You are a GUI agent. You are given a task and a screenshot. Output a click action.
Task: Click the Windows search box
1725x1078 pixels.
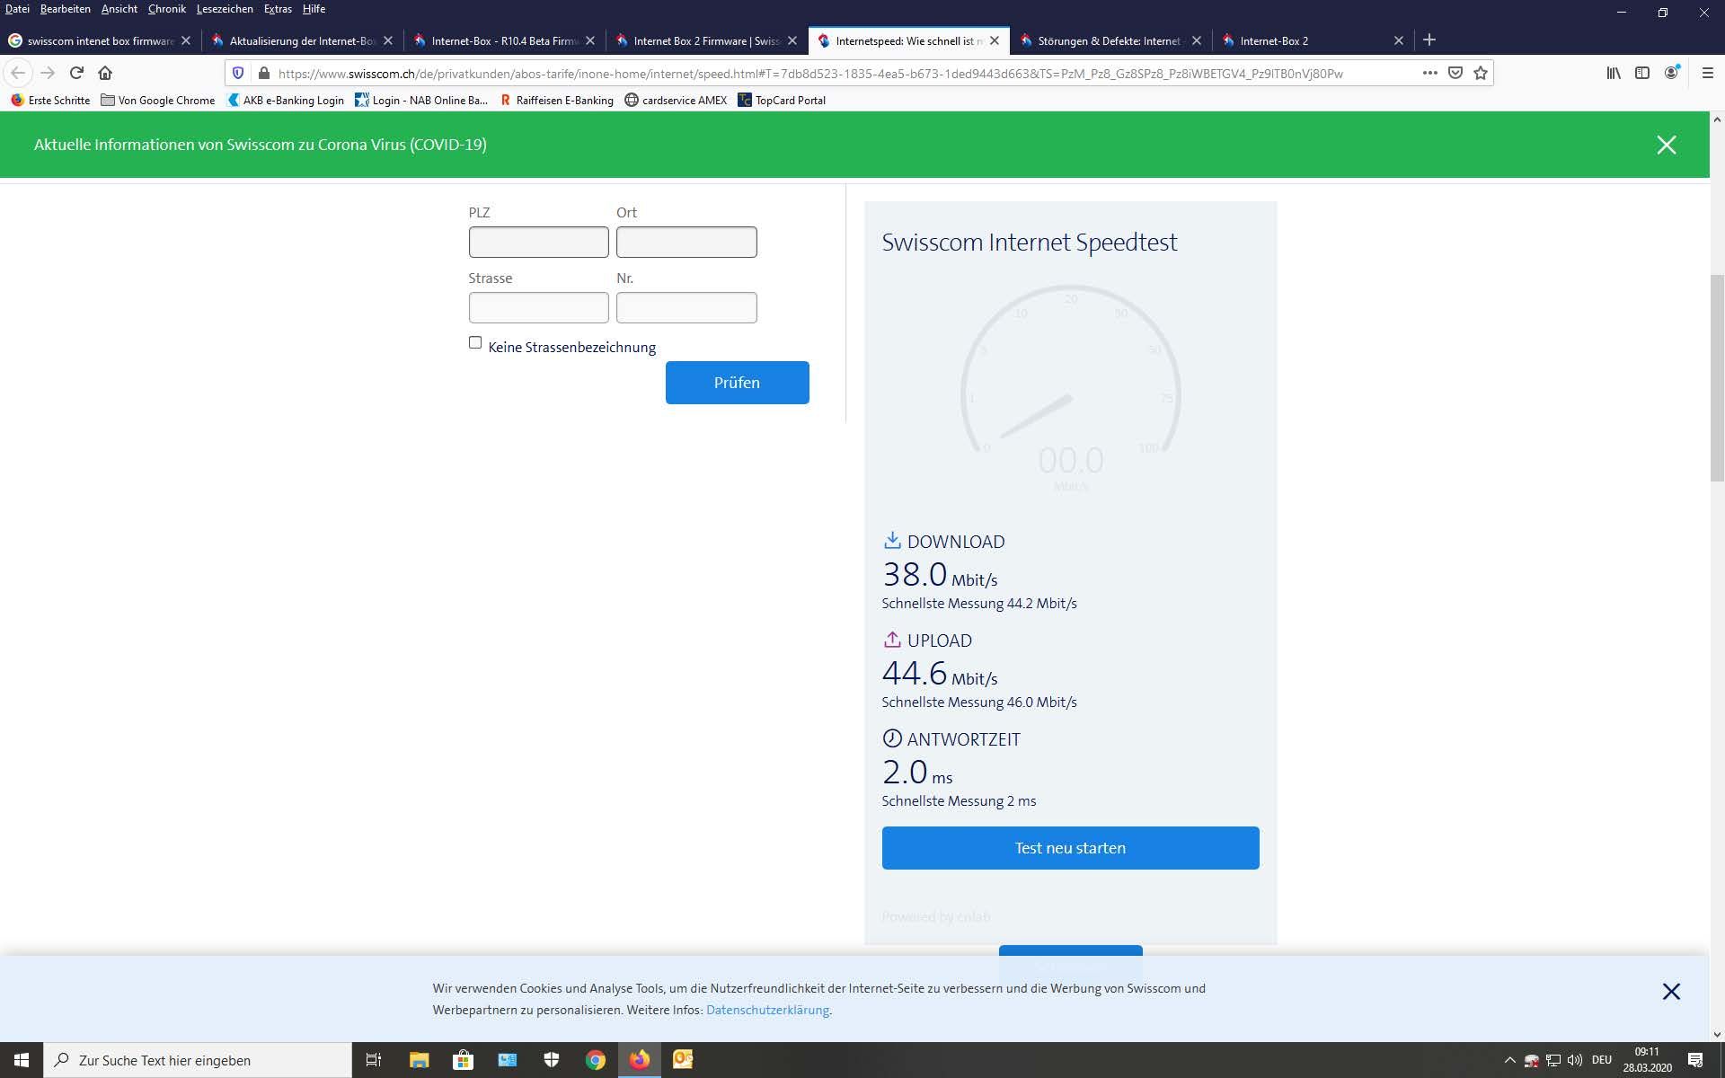click(198, 1060)
